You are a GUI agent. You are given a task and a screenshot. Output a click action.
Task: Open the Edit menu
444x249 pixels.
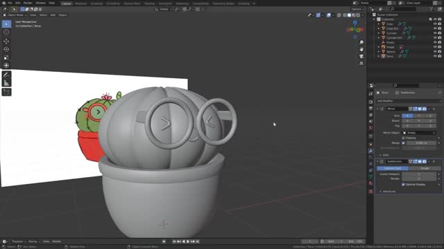point(18,3)
